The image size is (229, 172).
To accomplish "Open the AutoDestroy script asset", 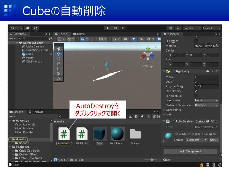I will pyautogui.click(x=64, y=134).
